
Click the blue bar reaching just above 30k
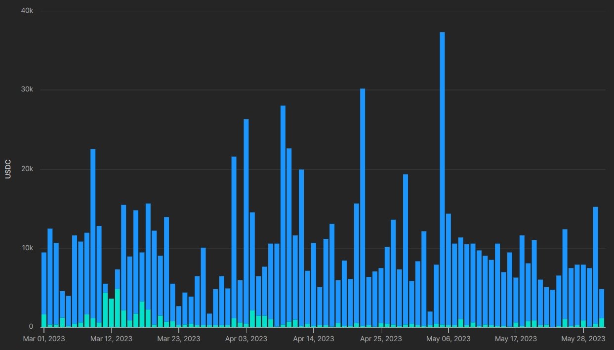click(x=363, y=208)
